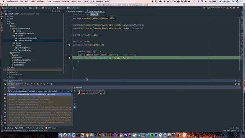Open the Terminal tool window tab

30,128
